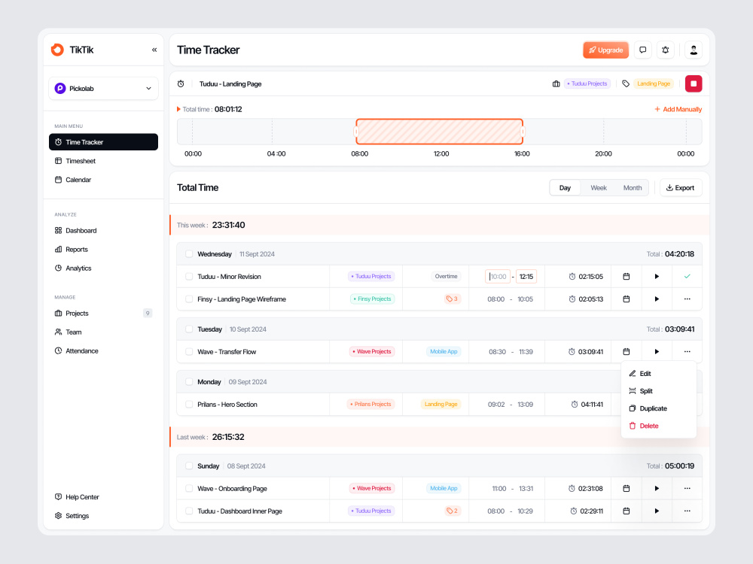This screenshot has width=753, height=564.
Task: Stop the running timer with the red button
Action: click(x=694, y=83)
